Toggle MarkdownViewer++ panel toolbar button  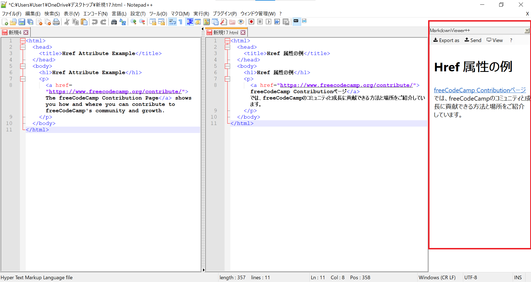[296, 21]
